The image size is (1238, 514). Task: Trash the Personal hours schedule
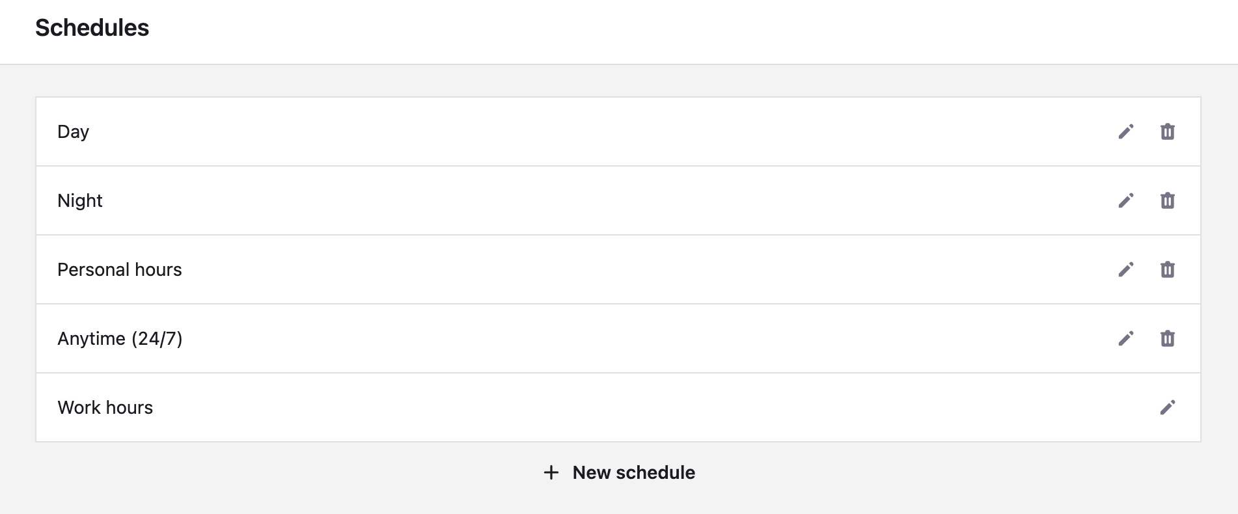tap(1168, 269)
